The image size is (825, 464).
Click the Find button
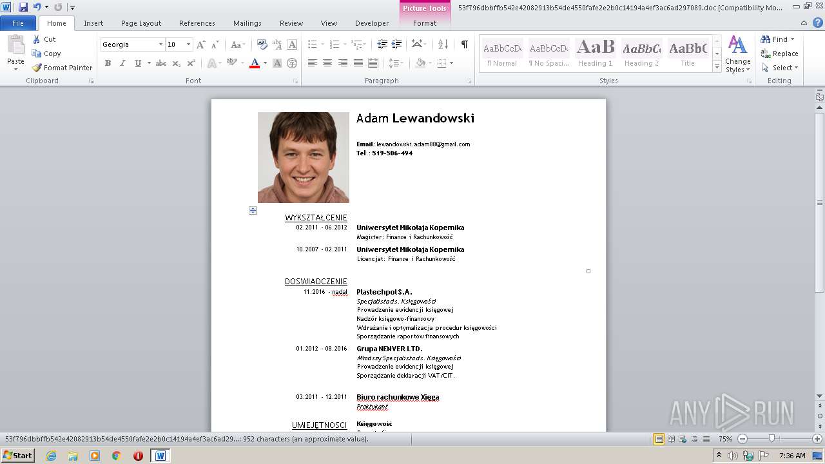[x=777, y=39]
